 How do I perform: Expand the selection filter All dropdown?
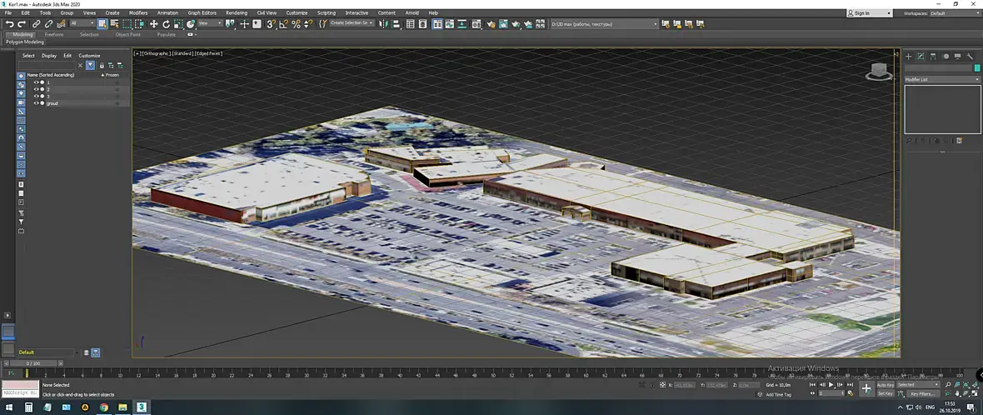tap(82, 24)
